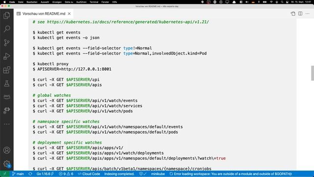Viewport: 314px width, 177px height.
Task: Click the '$APISERVER/apis' curl line
Action: (67, 85)
